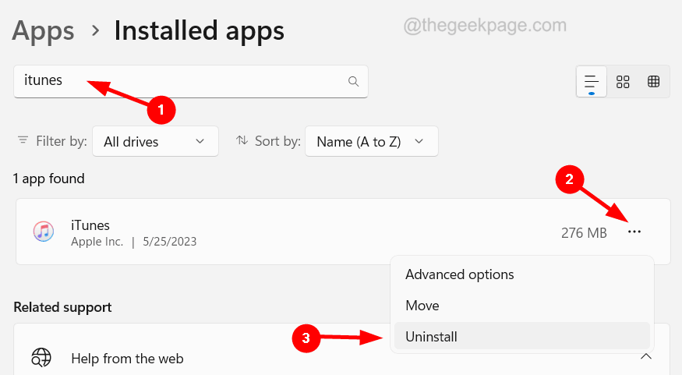Collapse the Help from the web section

click(x=645, y=357)
